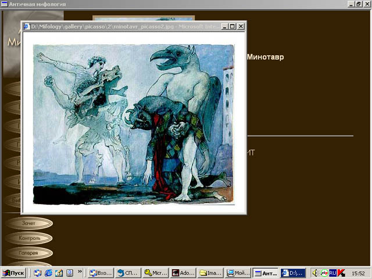Open the Контроль section
Viewport: 372px width, 279px height.
(28, 238)
